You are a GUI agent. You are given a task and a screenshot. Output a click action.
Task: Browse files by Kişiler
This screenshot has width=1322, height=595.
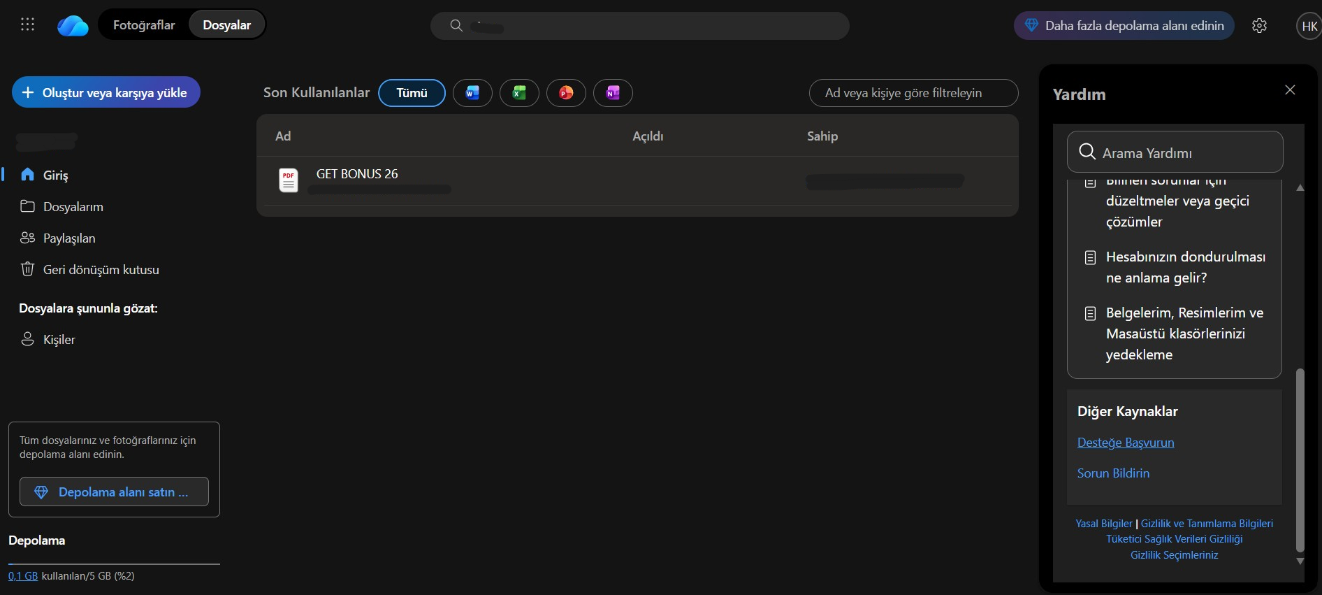(59, 340)
